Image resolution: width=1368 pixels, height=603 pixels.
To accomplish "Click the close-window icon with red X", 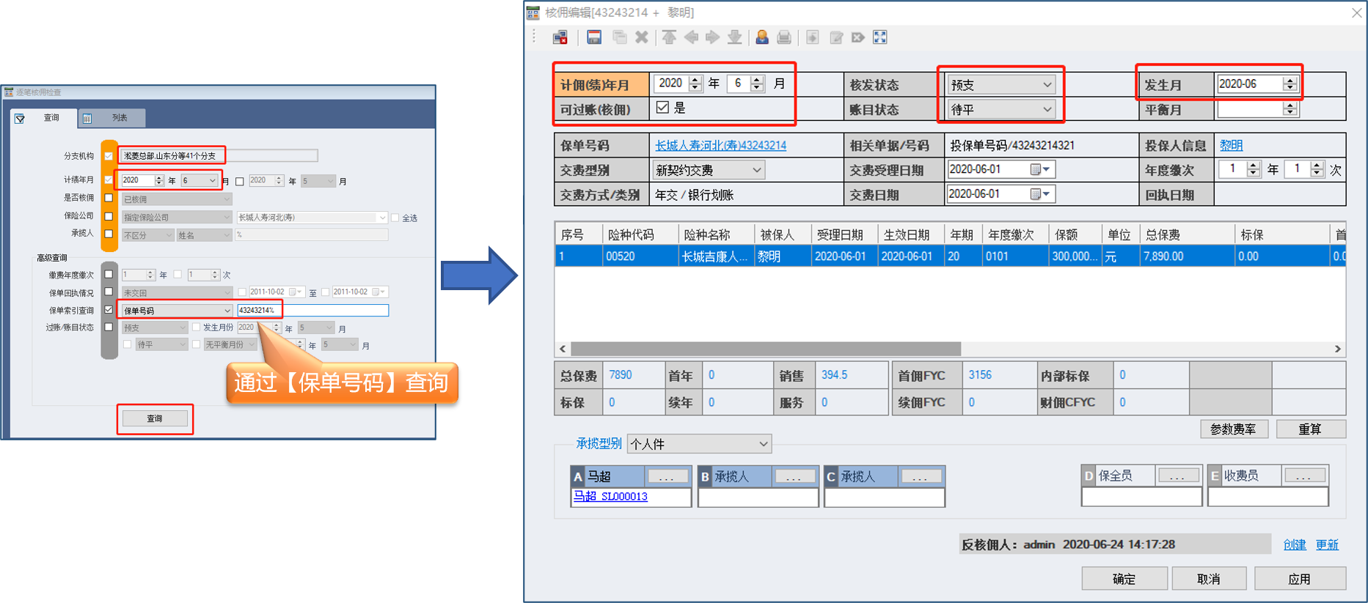I will pyautogui.click(x=560, y=37).
